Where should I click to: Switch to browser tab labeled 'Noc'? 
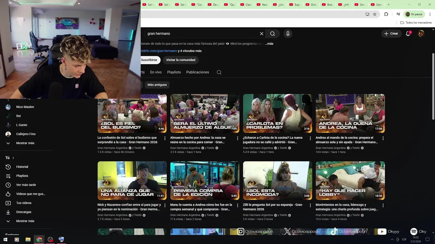click(x=263, y=5)
